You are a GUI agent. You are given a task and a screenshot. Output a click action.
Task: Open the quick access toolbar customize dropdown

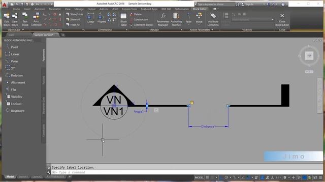(x=52, y=4)
